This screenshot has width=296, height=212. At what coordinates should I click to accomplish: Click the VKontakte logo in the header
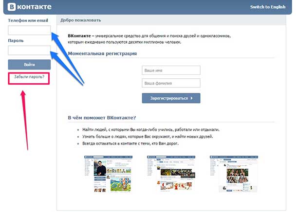28,7
